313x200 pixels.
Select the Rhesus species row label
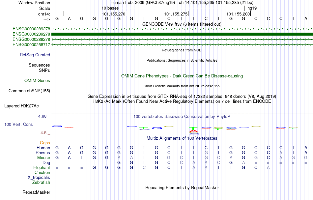(x=43, y=153)
